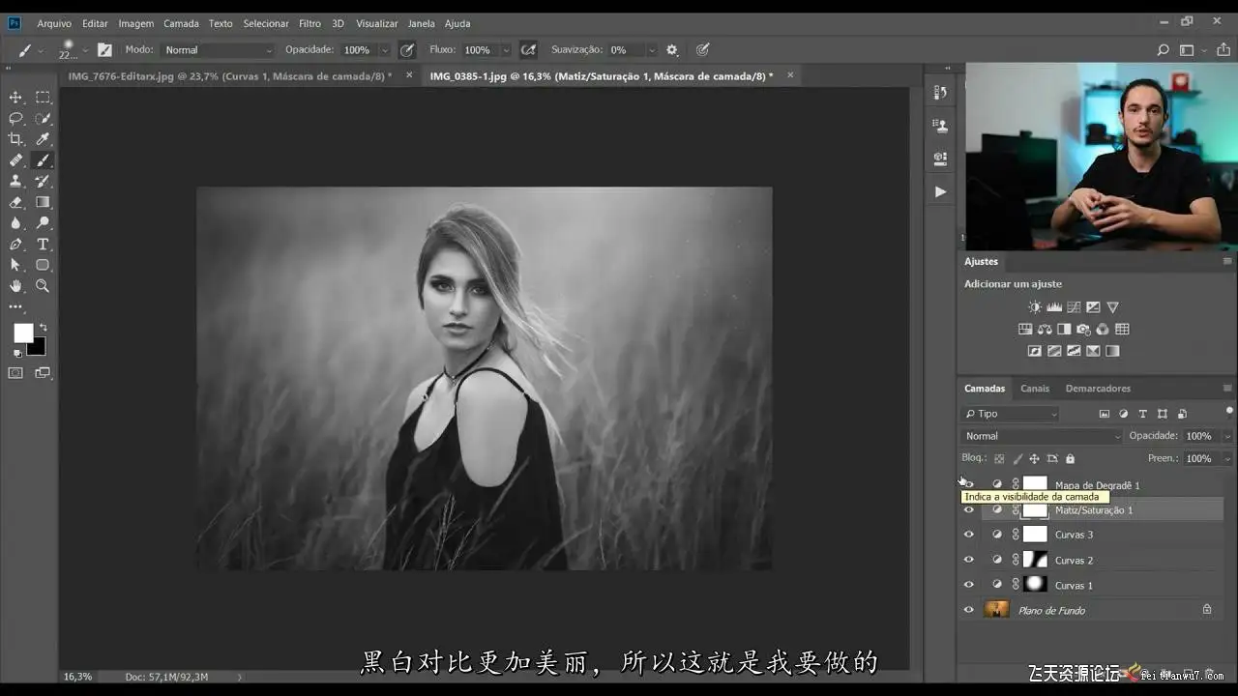This screenshot has width=1238, height=696.
Task: Select the Quick Selection tool
Action: (44, 119)
